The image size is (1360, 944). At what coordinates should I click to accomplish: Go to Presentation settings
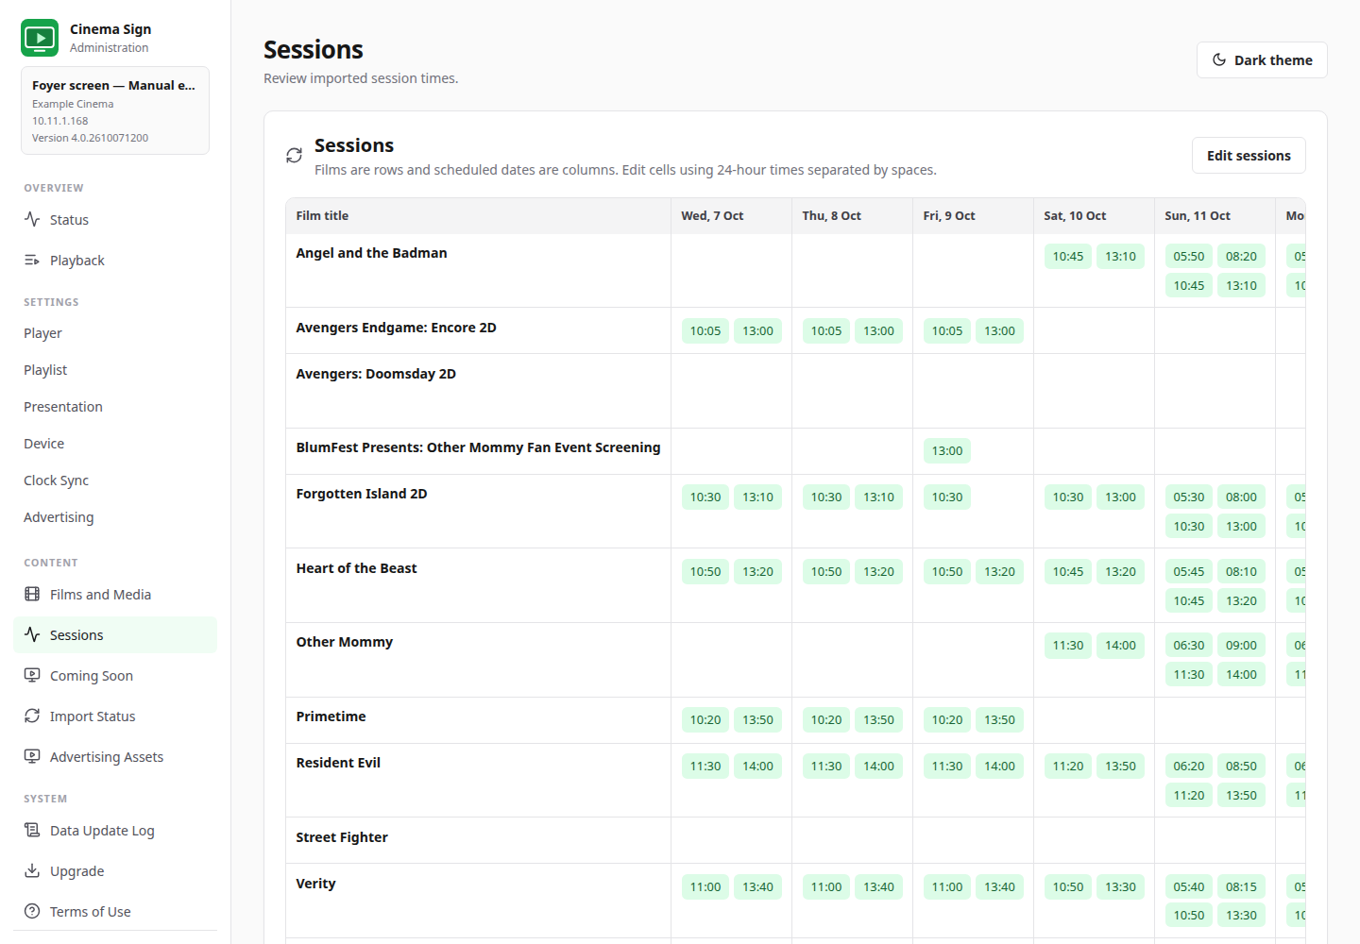coord(115,407)
